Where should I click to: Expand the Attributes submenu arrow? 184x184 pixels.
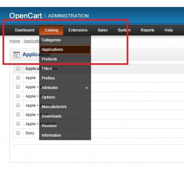[87, 88]
